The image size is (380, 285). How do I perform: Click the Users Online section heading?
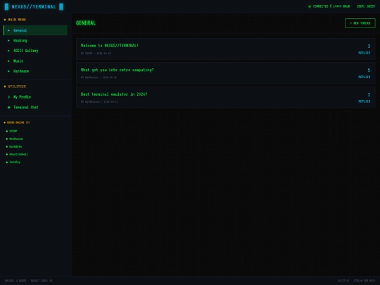pos(17,122)
